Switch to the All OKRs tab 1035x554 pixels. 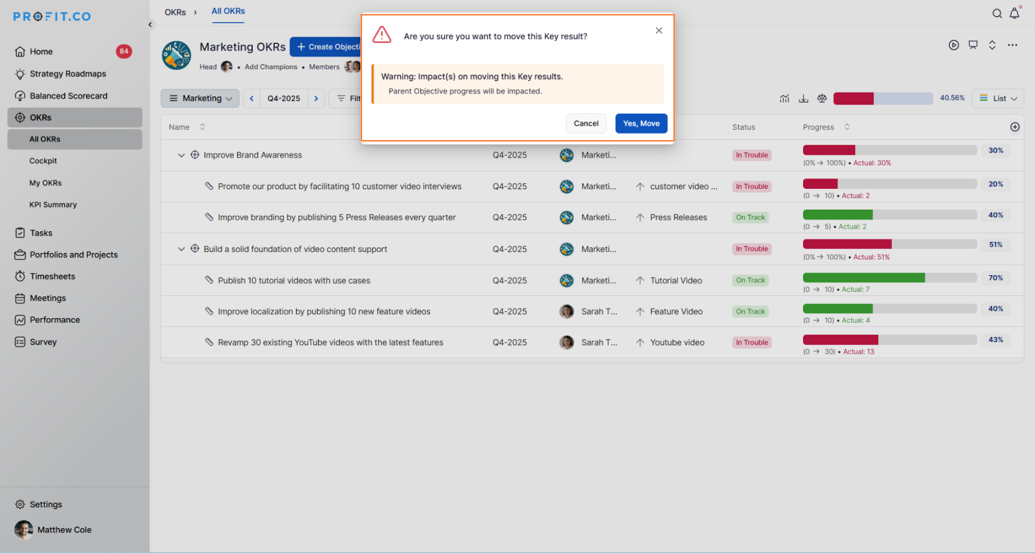tap(228, 11)
